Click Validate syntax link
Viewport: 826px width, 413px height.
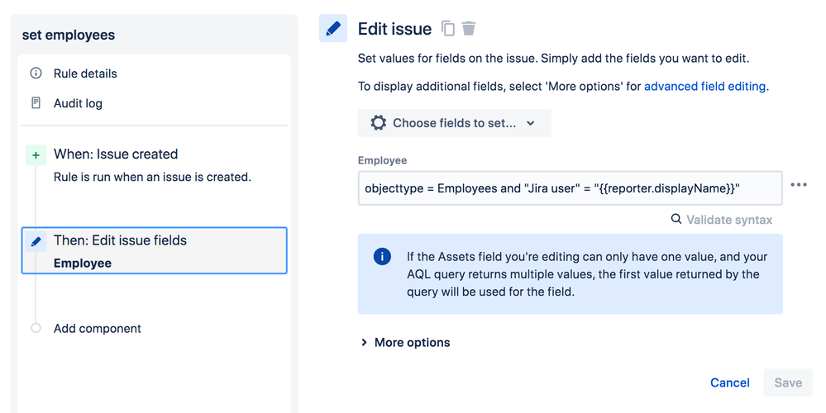coord(722,219)
